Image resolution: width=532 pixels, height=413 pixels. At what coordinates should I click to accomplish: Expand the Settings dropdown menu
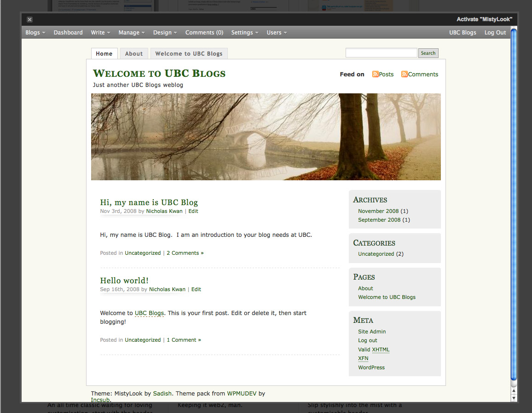(245, 33)
